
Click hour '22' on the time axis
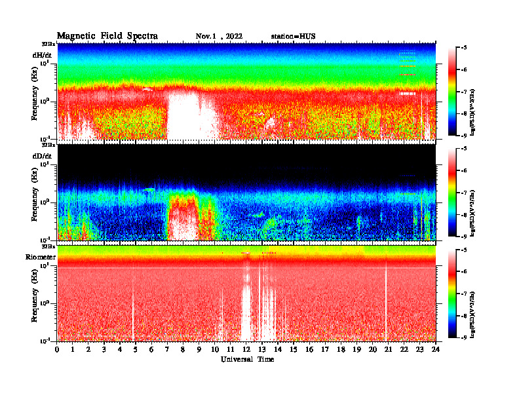click(x=404, y=349)
